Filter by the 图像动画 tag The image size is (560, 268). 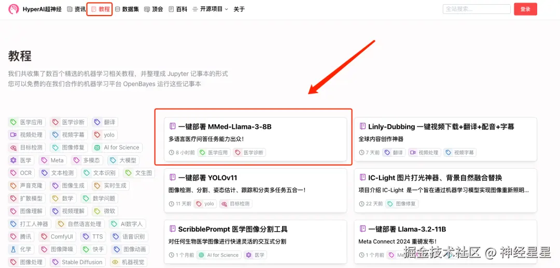[130, 249]
